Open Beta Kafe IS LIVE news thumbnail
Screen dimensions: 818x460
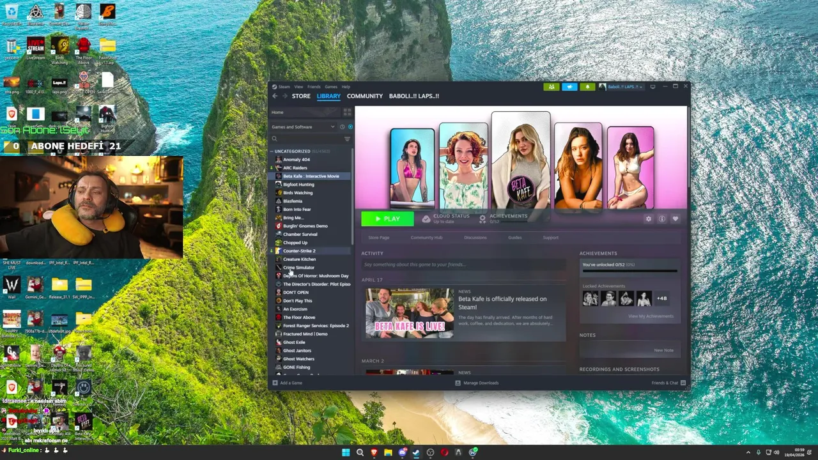pos(410,312)
